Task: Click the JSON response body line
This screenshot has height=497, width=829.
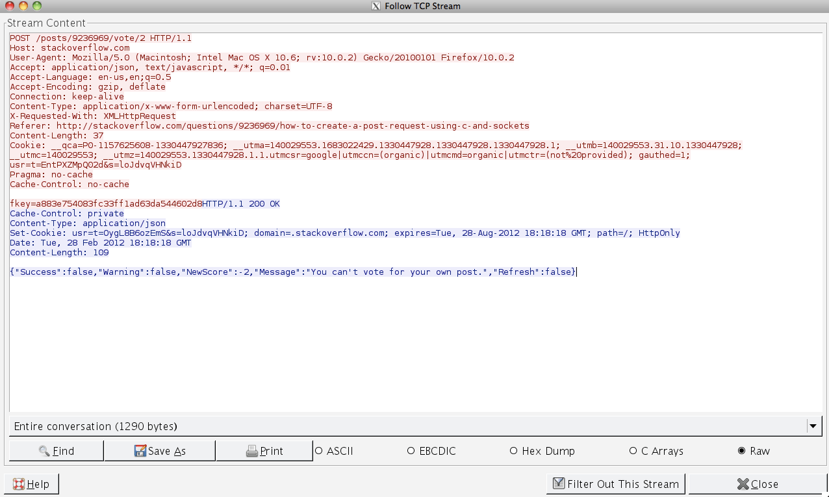Action: tap(293, 272)
